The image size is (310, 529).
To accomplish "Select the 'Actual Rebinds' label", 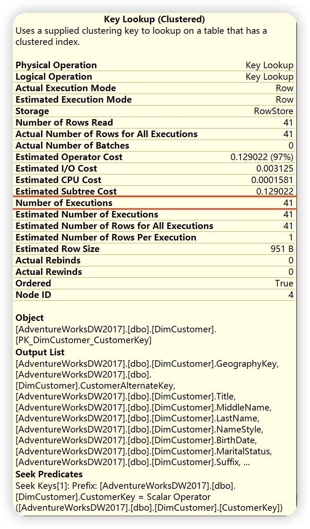I will pyautogui.click(x=48, y=261).
